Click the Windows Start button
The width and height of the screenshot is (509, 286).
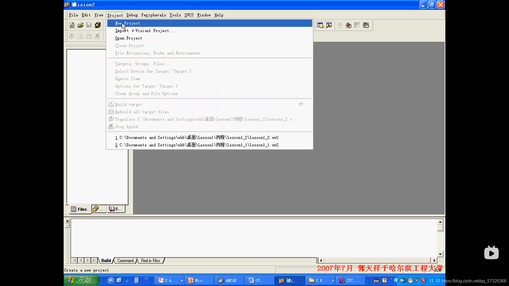click(x=81, y=280)
